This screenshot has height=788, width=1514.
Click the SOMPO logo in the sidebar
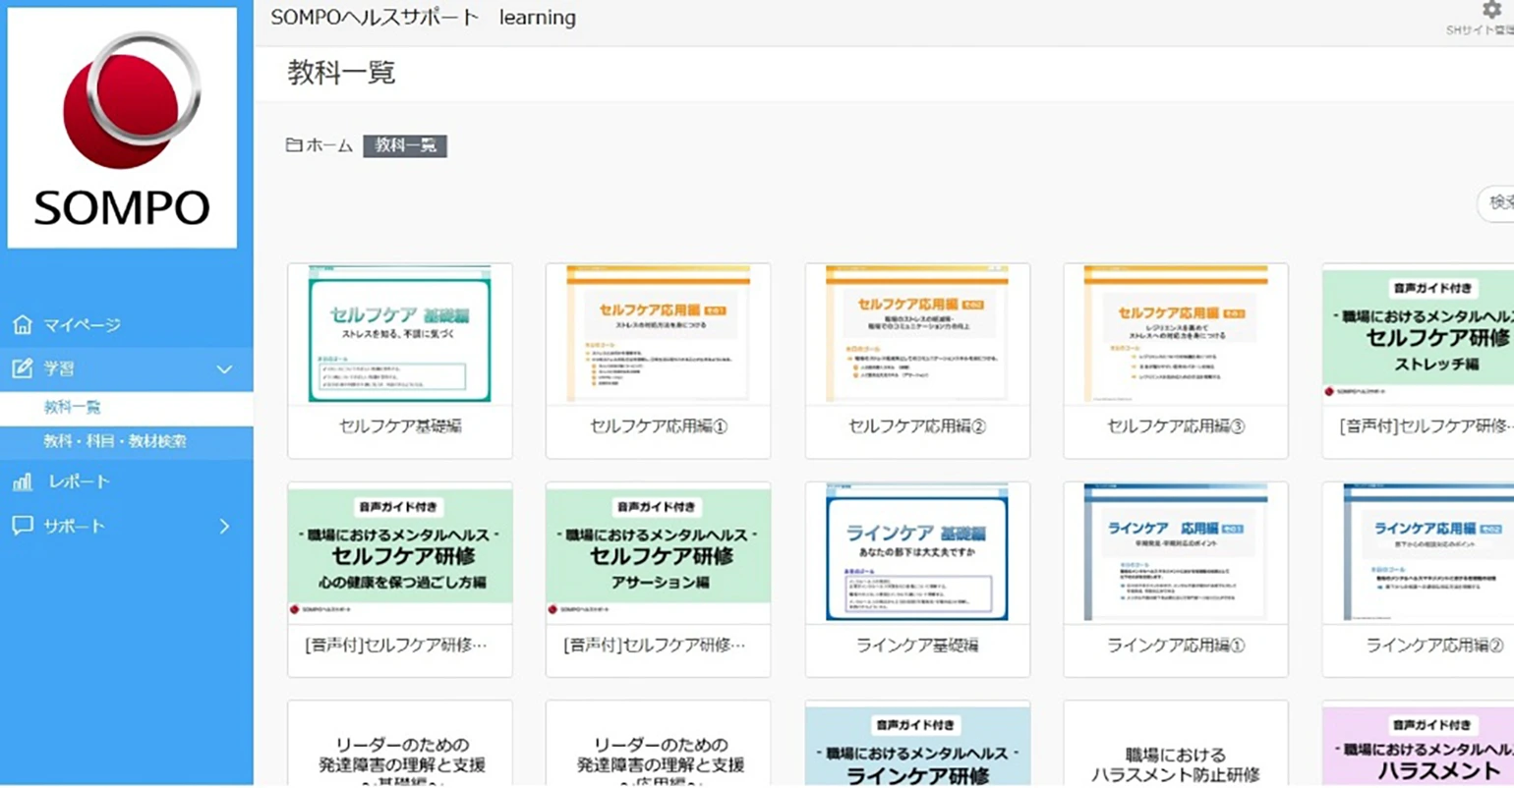[122, 128]
